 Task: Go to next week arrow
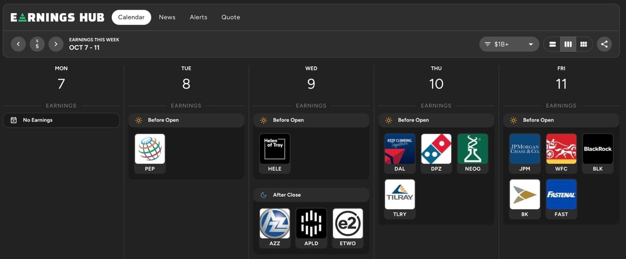coord(56,44)
